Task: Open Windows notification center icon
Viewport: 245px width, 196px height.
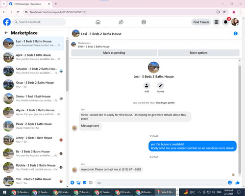Action: tap(239, 192)
